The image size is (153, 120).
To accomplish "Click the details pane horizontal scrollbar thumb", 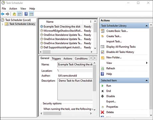I will click(52, 113).
